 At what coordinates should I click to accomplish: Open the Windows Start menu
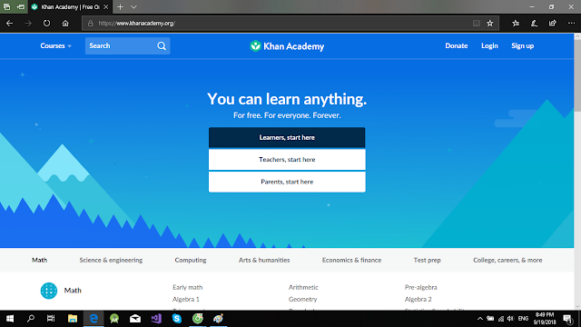click(10, 319)
